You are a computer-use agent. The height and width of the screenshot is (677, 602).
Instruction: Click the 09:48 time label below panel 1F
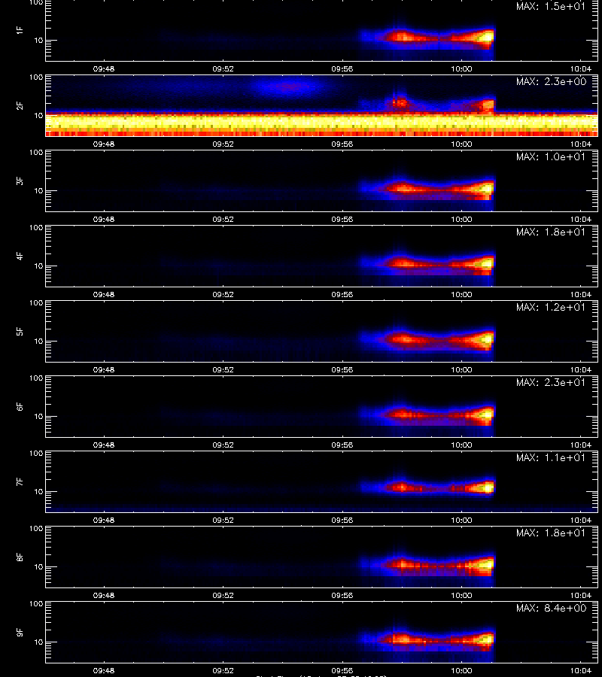pos(104,69)
